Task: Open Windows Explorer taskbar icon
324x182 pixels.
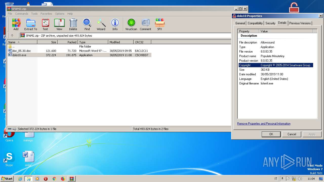Action: click(29, 179)
